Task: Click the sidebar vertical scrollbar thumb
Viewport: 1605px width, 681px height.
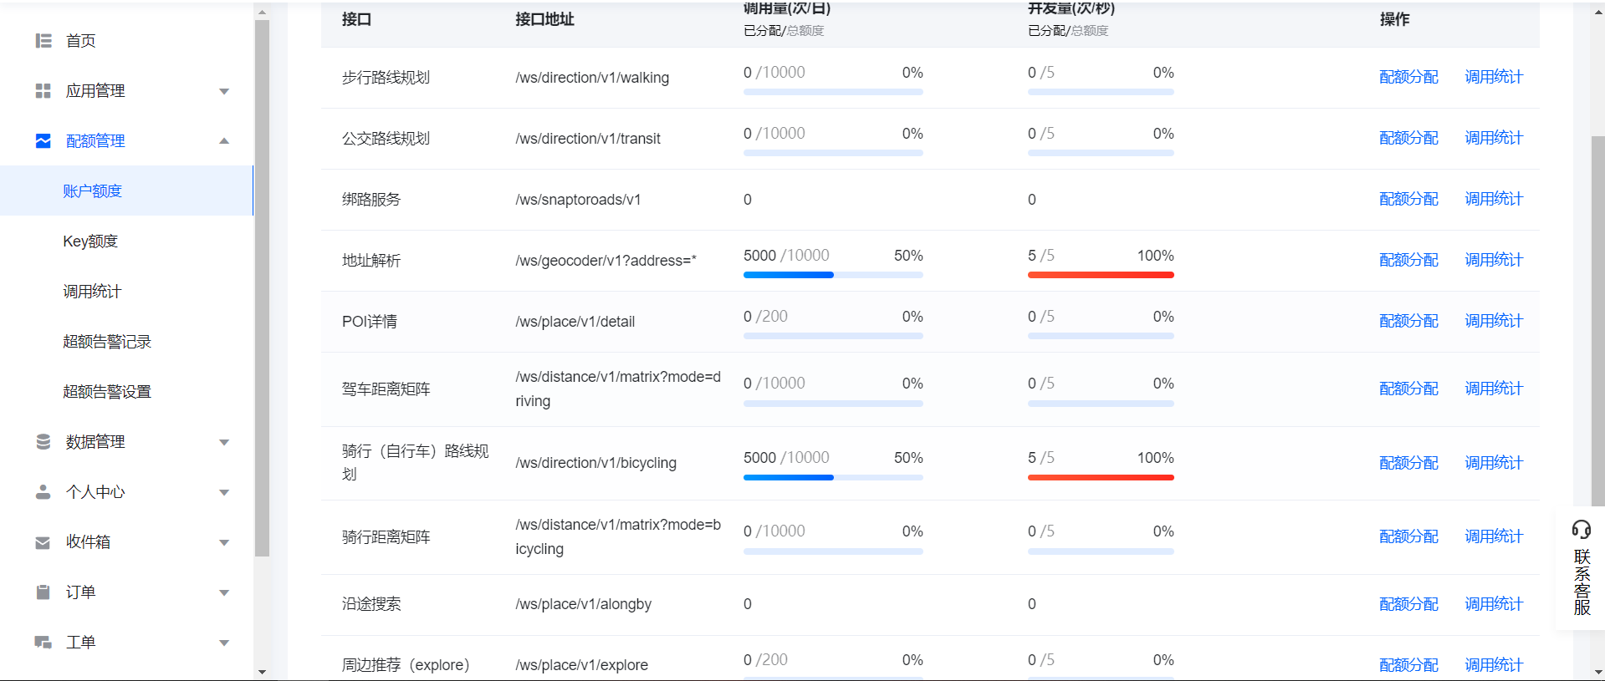Action: [262, 284]
